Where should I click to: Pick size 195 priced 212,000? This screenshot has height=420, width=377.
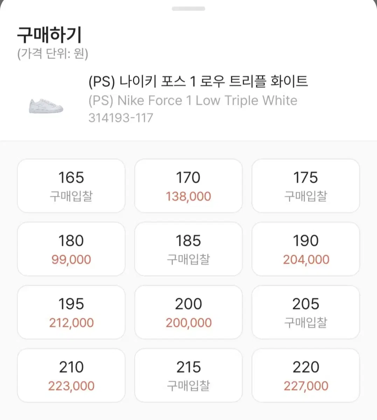coord(71,312)
